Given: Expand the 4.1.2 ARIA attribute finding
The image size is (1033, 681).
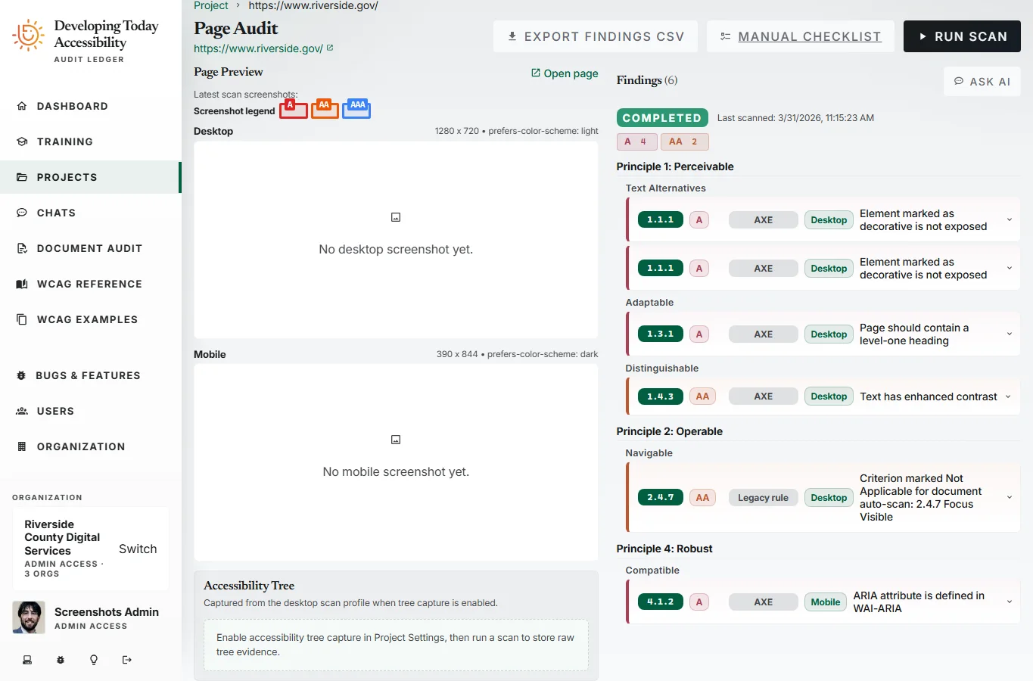Looking at the screenshot, I should pyautogui.click(x=1010, y=602).
